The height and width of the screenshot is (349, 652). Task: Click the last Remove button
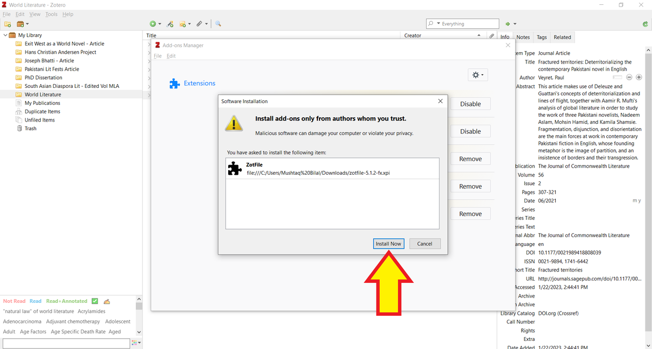click(x=471, y=214)
